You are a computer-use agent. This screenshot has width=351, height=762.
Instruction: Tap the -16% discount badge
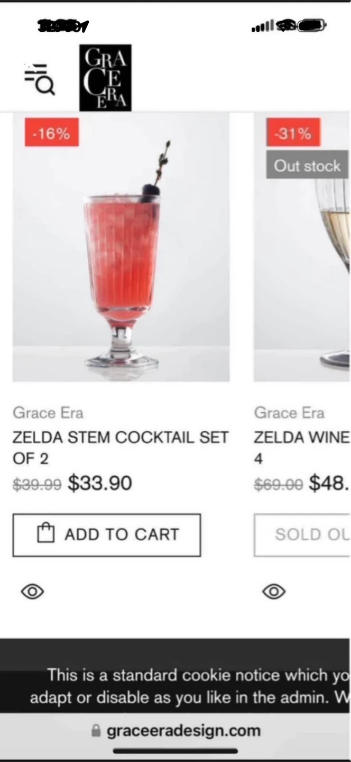point(51,133)
